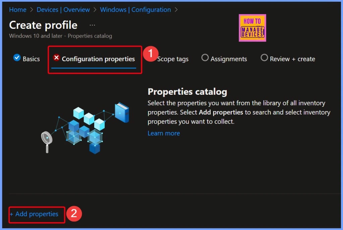This screenshot has height=230, width=343.
Task: Click 'Windows 10 and later - Properties catalog' subtitle
Action: 61,36
